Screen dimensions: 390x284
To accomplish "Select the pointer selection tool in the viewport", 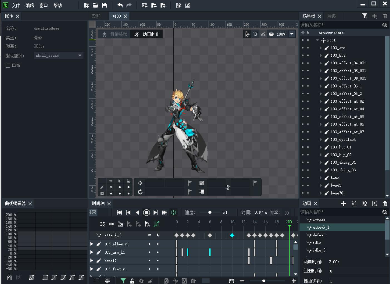I will (247, 34).
